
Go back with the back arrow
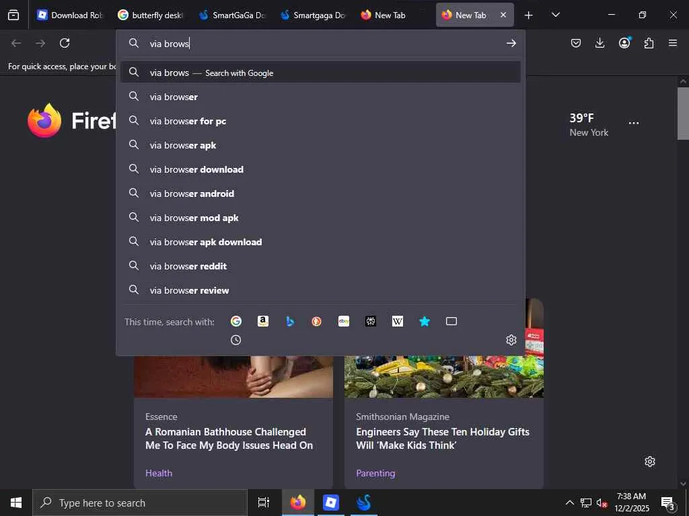[16, 43]
